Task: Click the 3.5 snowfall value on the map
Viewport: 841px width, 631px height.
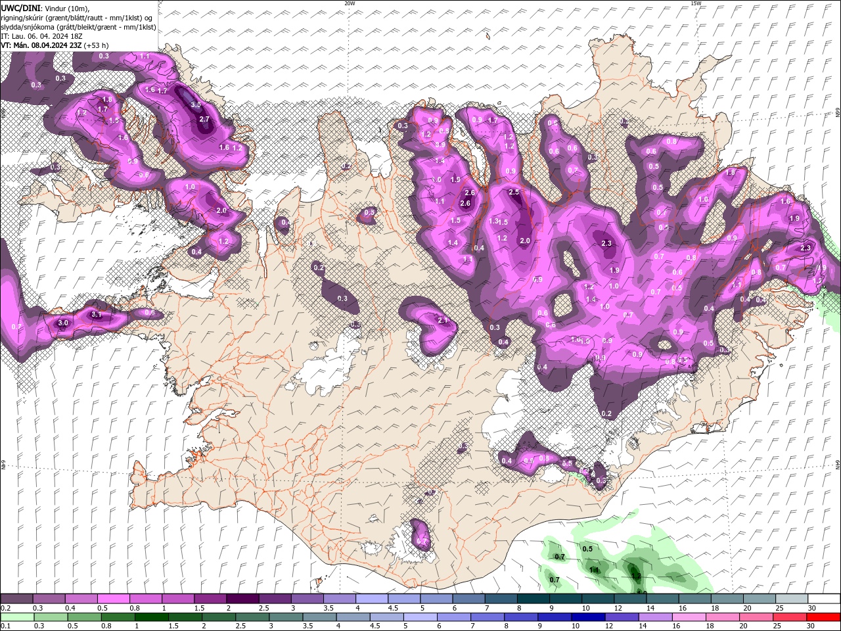Action: [195, 105]
